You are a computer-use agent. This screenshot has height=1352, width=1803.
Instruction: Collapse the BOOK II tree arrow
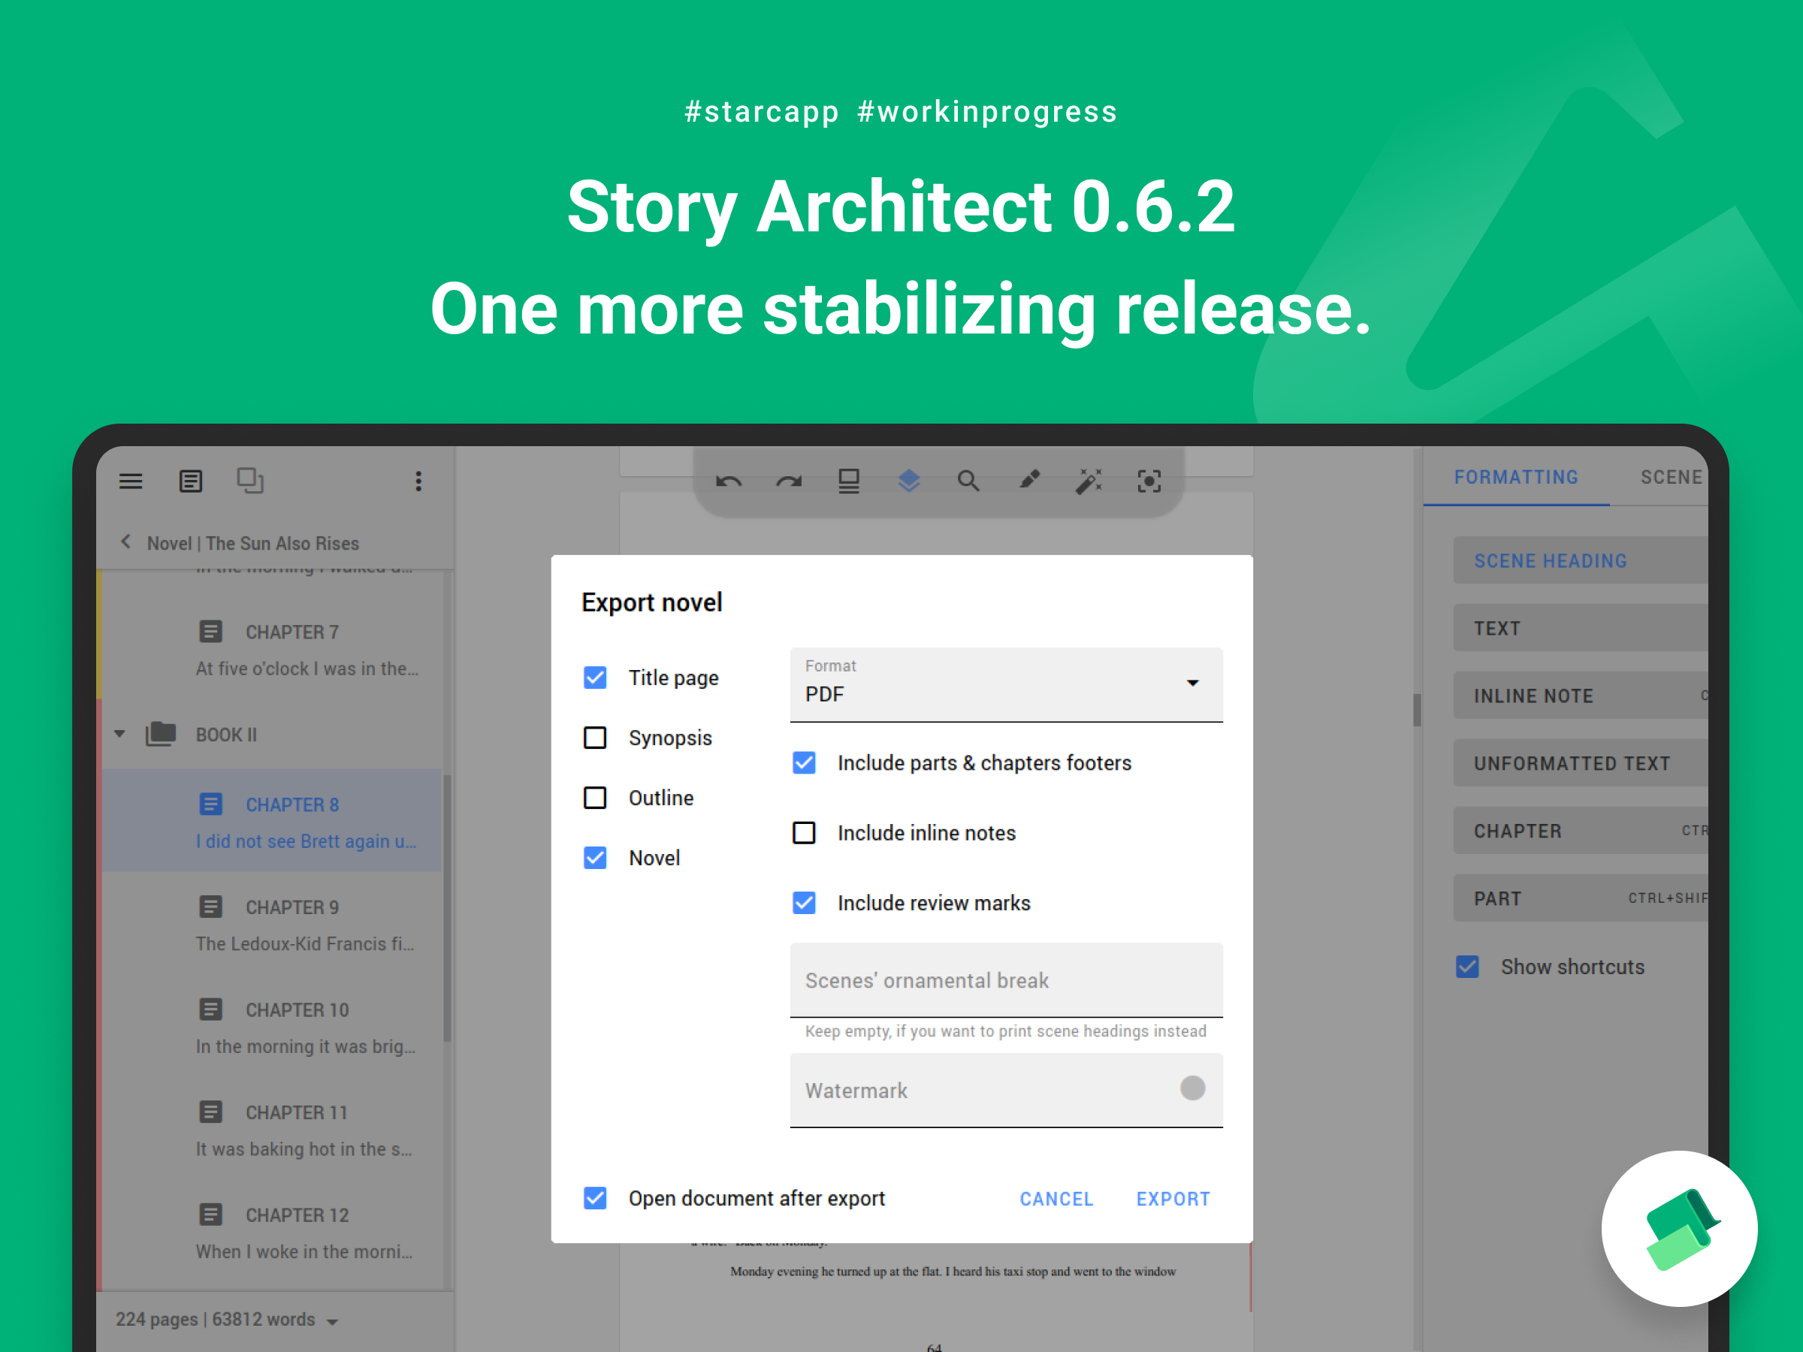coord(119,735)
